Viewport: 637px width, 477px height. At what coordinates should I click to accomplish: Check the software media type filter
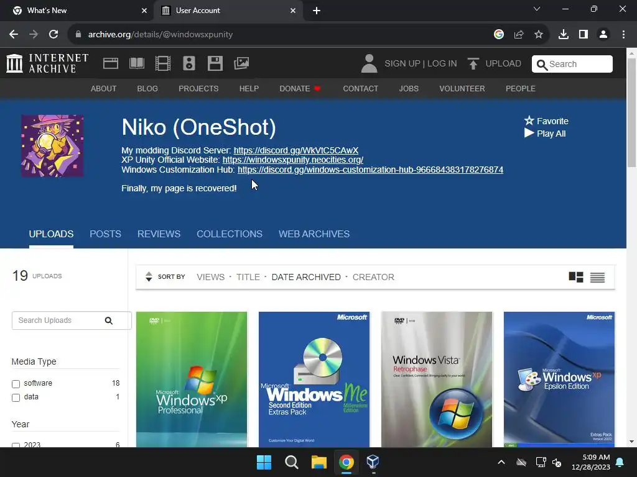pyautogui.click(x=16, y=384)
